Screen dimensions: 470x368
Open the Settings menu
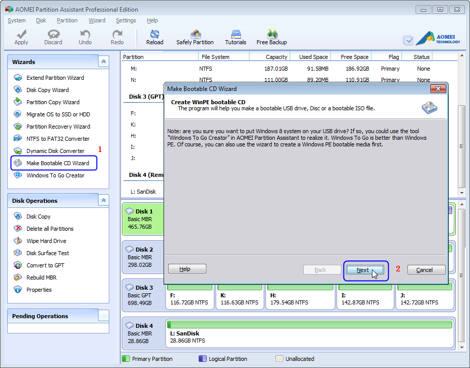point(126,20)
